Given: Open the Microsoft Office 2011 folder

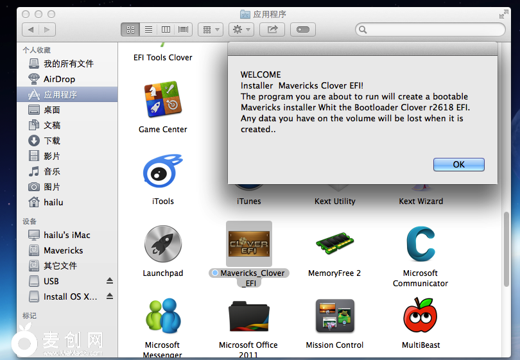Looking at the screenshot, I should (x=248, y=316).
